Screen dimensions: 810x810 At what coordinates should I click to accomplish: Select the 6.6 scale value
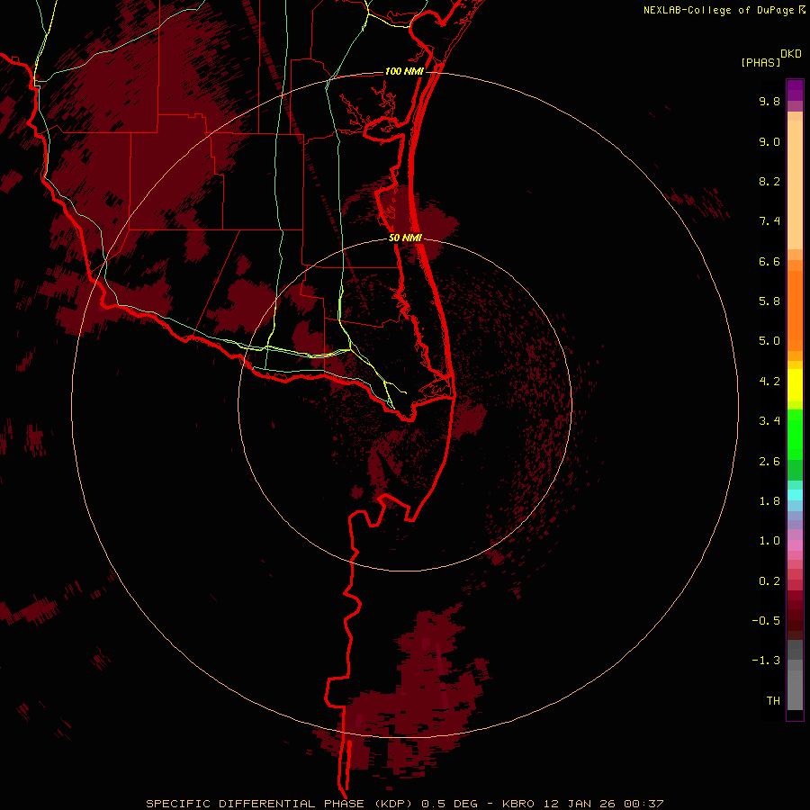(x=769, y=261)
